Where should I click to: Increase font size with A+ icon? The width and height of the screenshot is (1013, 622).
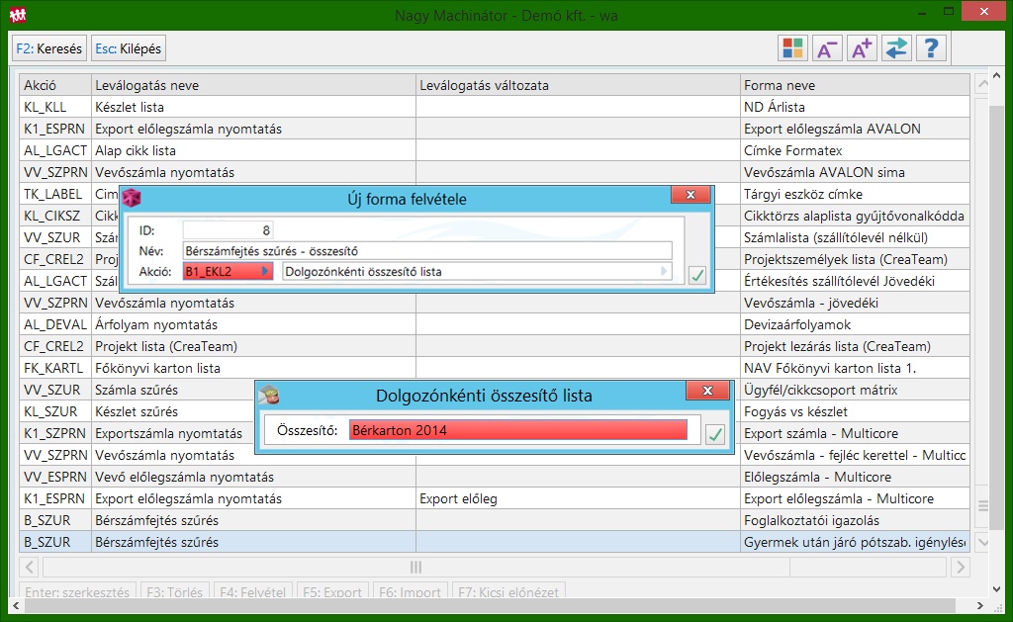coord(862,48)
